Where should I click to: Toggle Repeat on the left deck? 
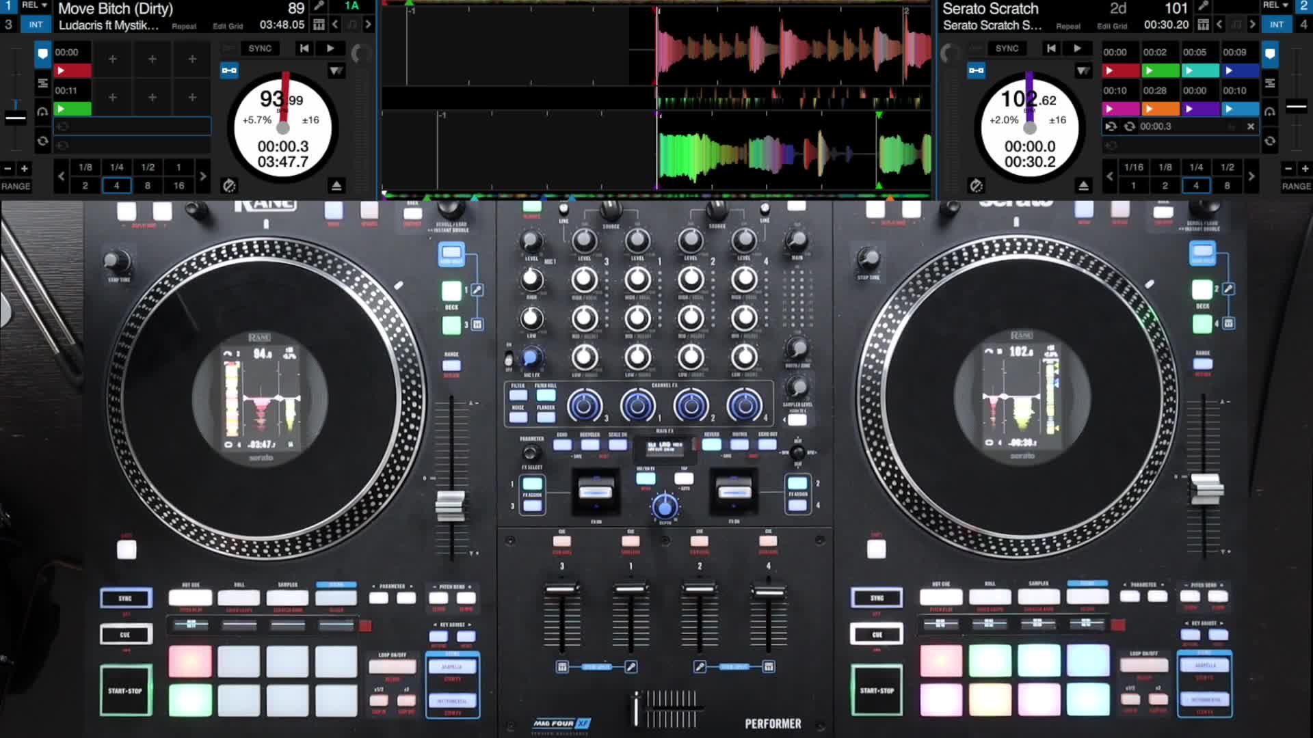[184, 27]
